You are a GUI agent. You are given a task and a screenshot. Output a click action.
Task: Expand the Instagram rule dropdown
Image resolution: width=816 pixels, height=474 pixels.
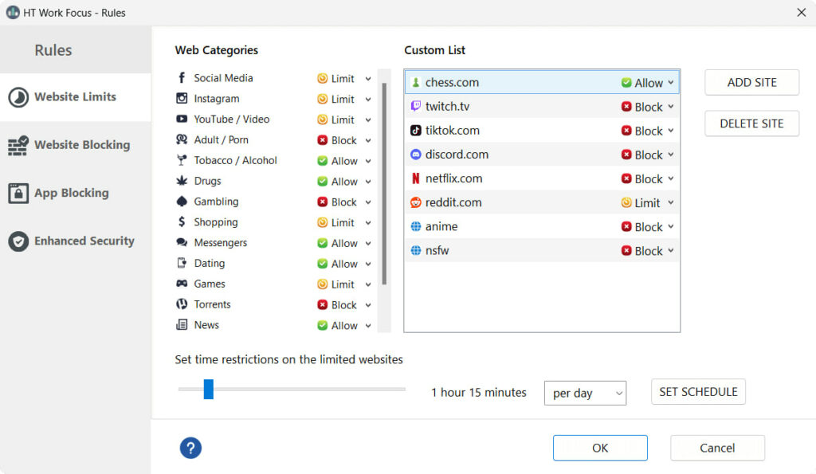click(x=344, y=99)
